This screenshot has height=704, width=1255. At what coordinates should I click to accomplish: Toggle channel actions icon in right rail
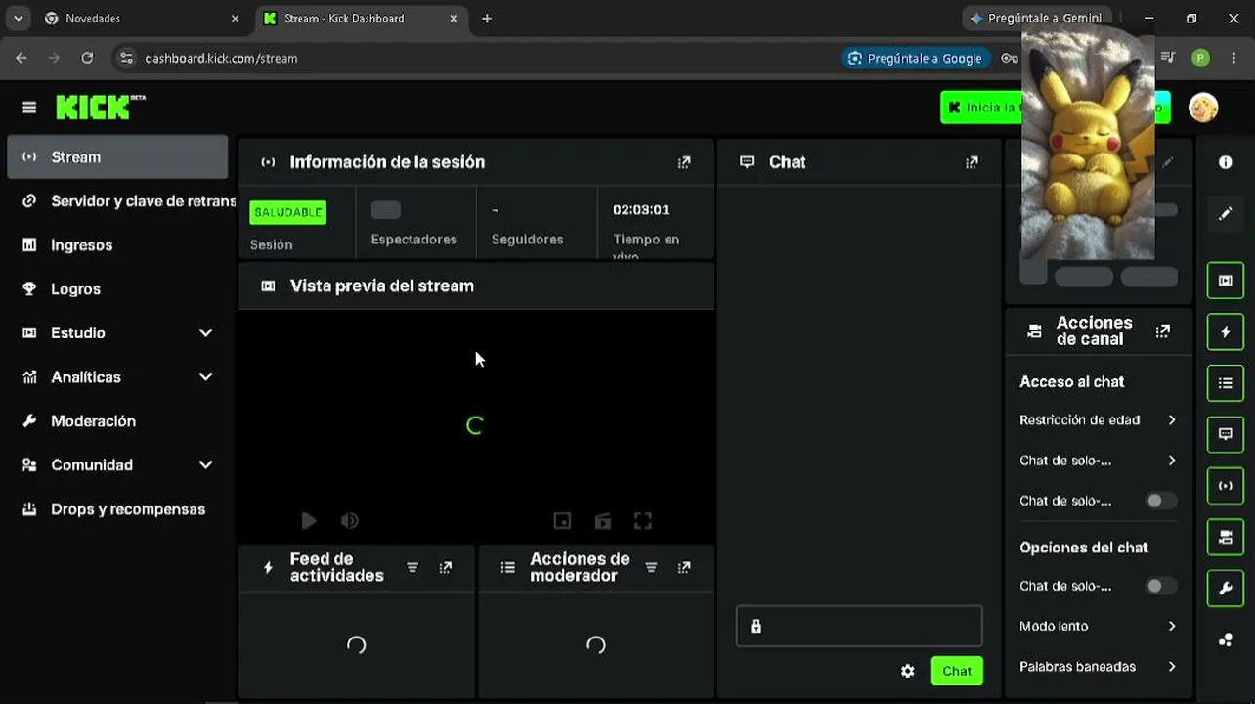click(1226, 537)
